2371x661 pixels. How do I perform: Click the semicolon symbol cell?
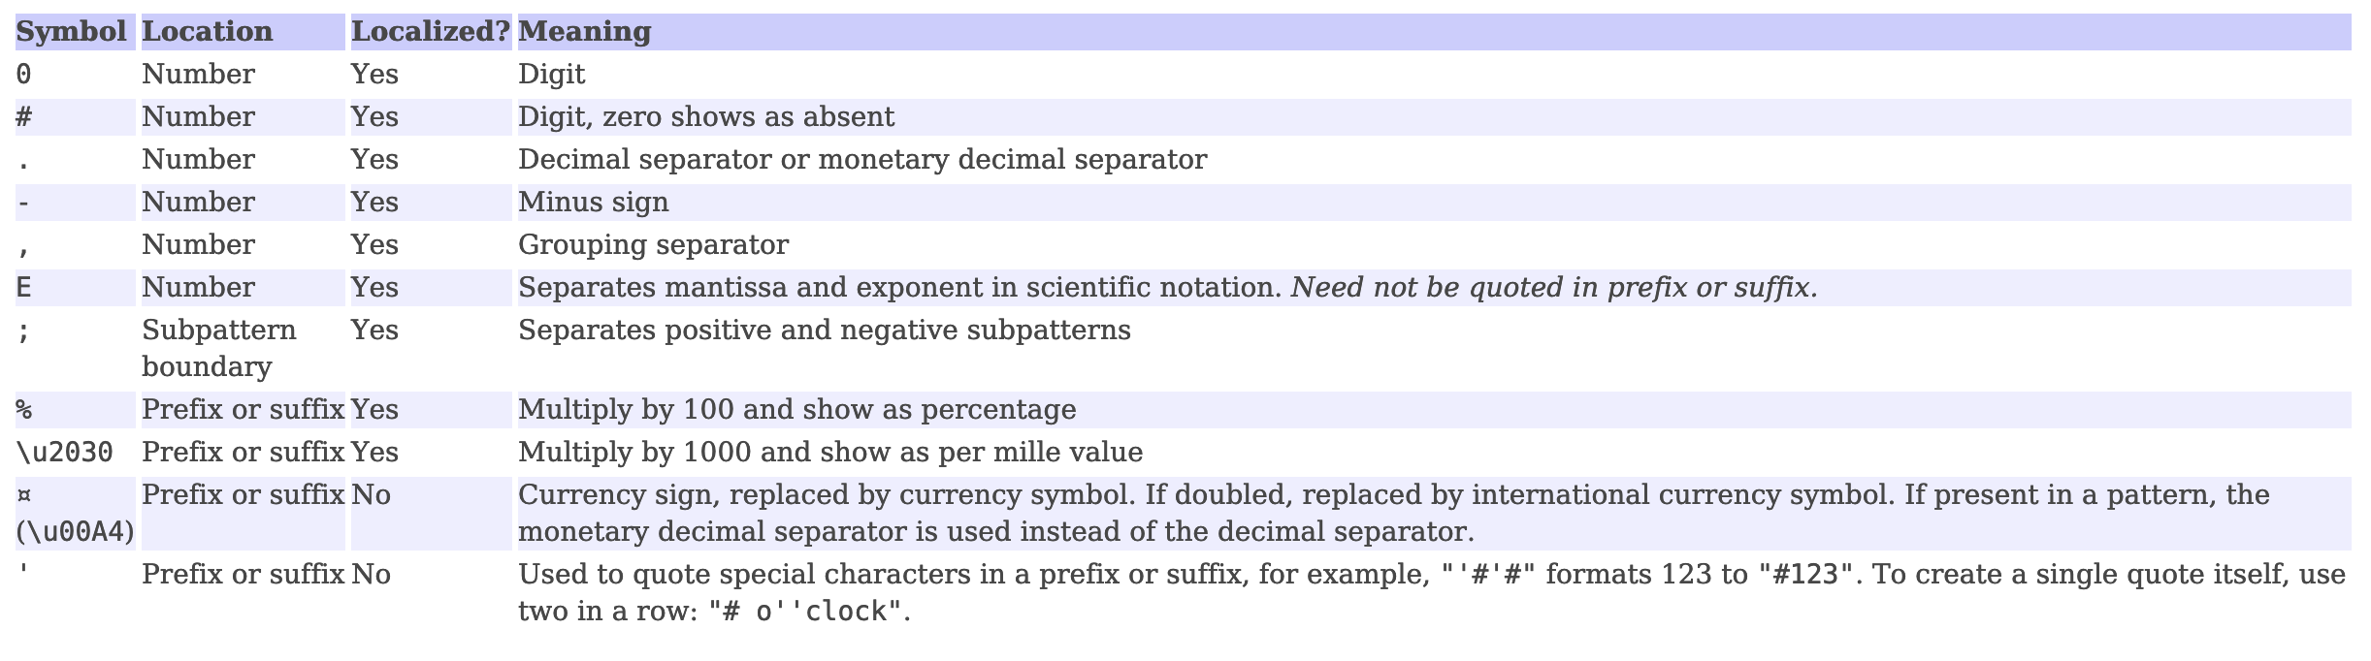tap(24, 330)
